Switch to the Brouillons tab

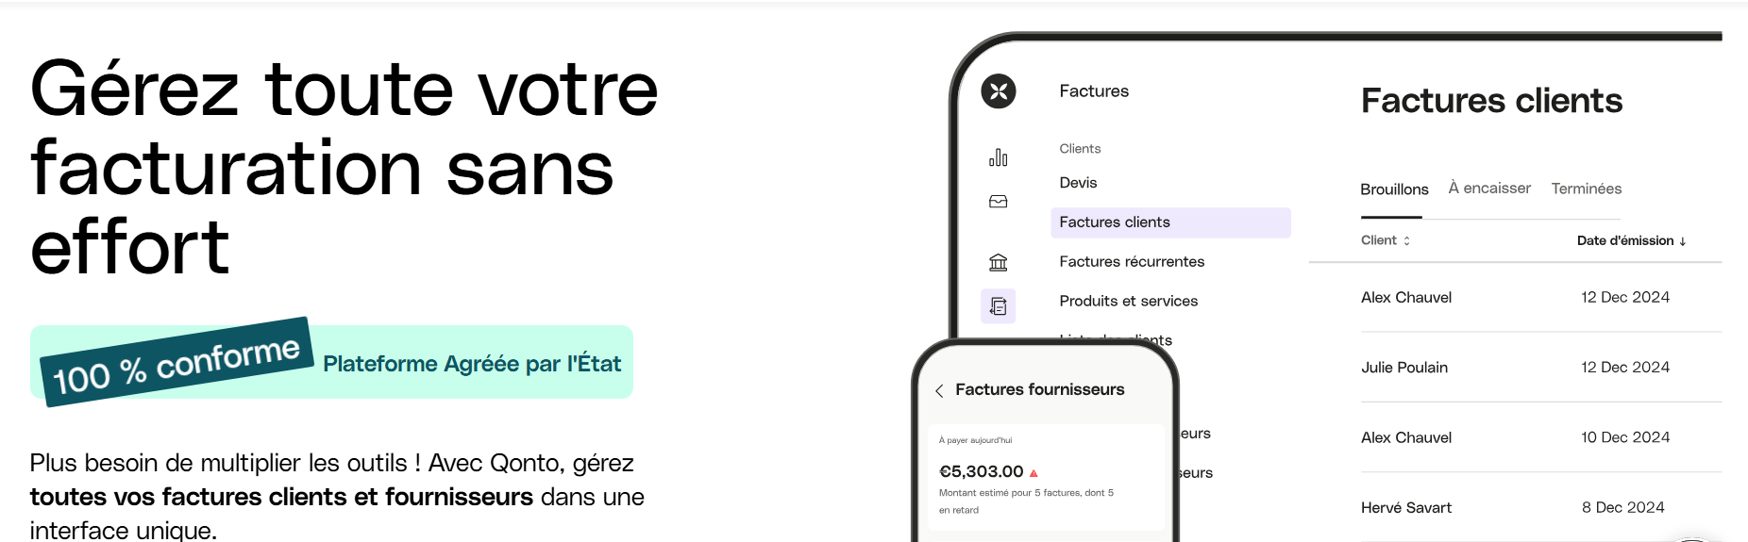pyautogui.click(x=1394, y=189)
